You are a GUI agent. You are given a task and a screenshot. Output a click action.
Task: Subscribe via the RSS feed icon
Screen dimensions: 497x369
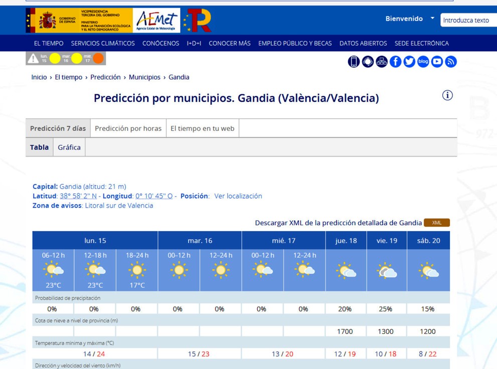click(x=451, y=62)
